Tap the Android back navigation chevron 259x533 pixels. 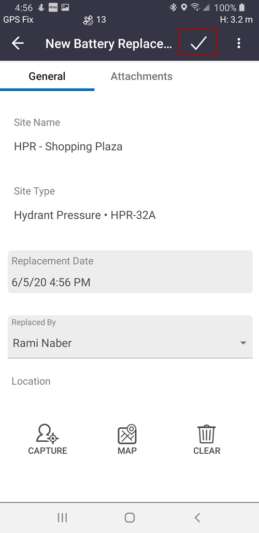pos(197,517)
